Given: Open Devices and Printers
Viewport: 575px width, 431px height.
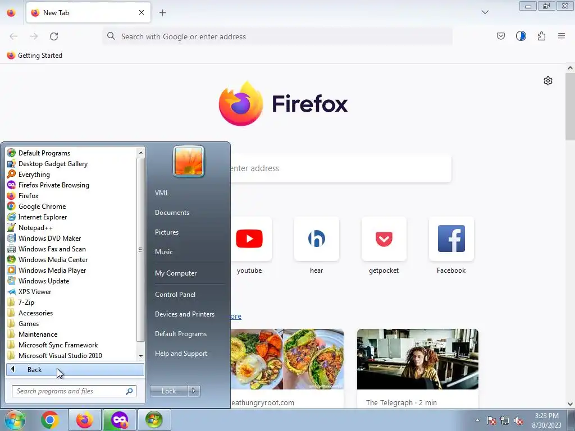Looking at the screenshot, I should point(184,314).
